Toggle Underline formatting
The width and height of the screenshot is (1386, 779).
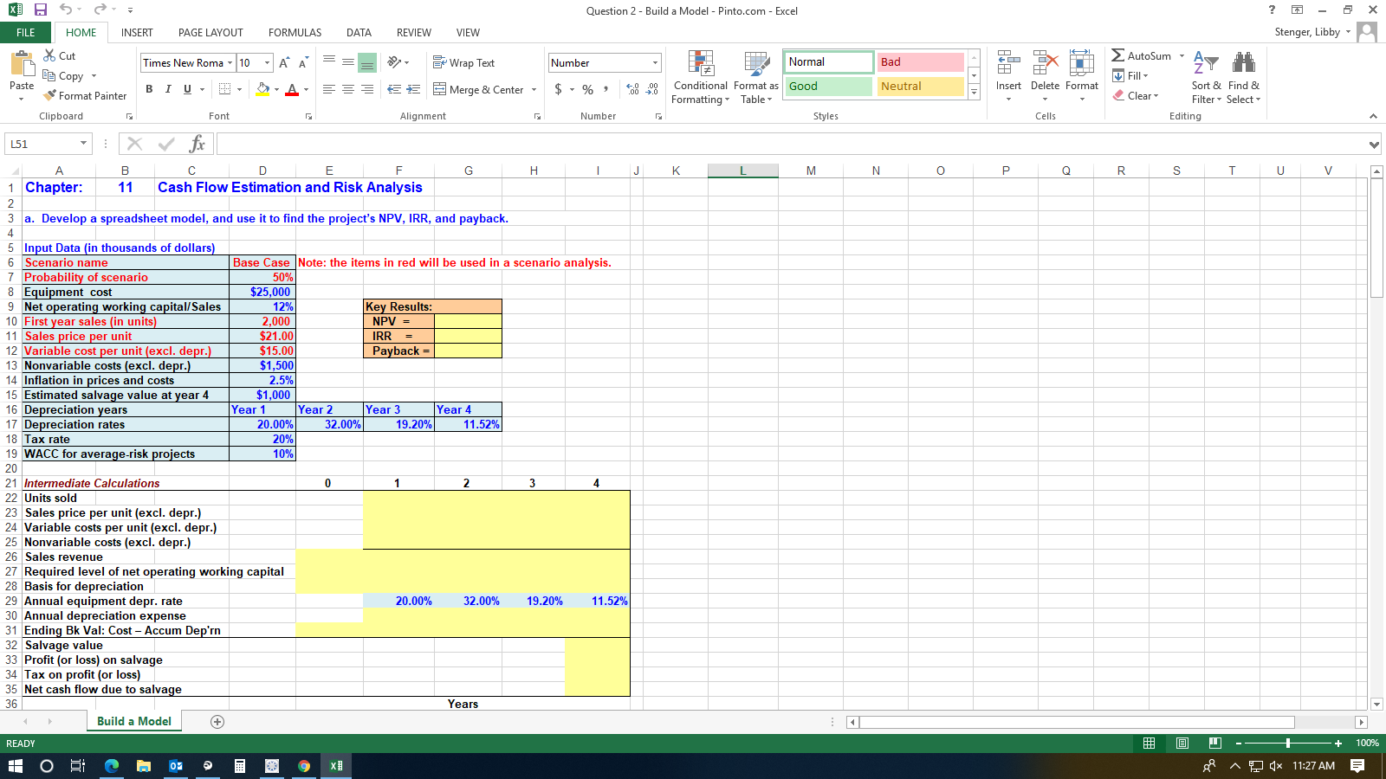click(187, 89)
